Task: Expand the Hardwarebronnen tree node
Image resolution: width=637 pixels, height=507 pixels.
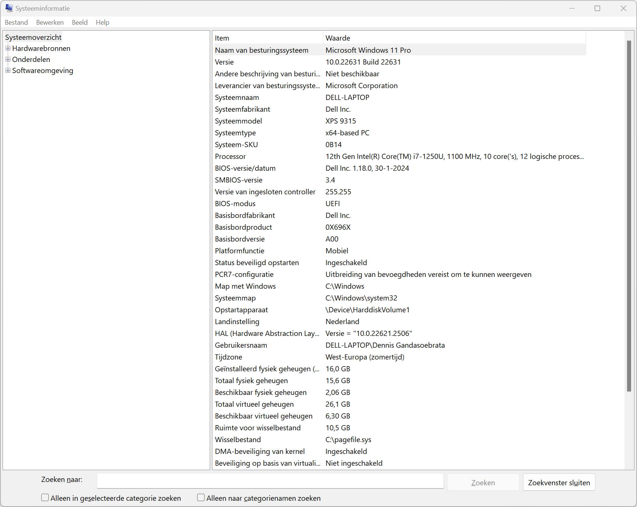Action: 8,48
